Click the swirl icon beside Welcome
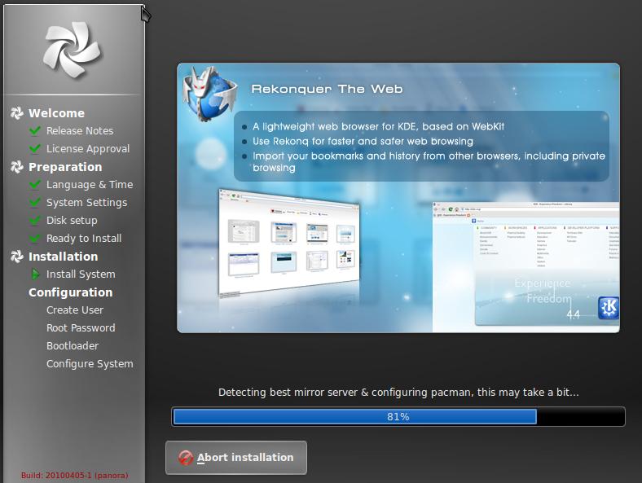This screenshot has width=642, height=483. (16, 113)
